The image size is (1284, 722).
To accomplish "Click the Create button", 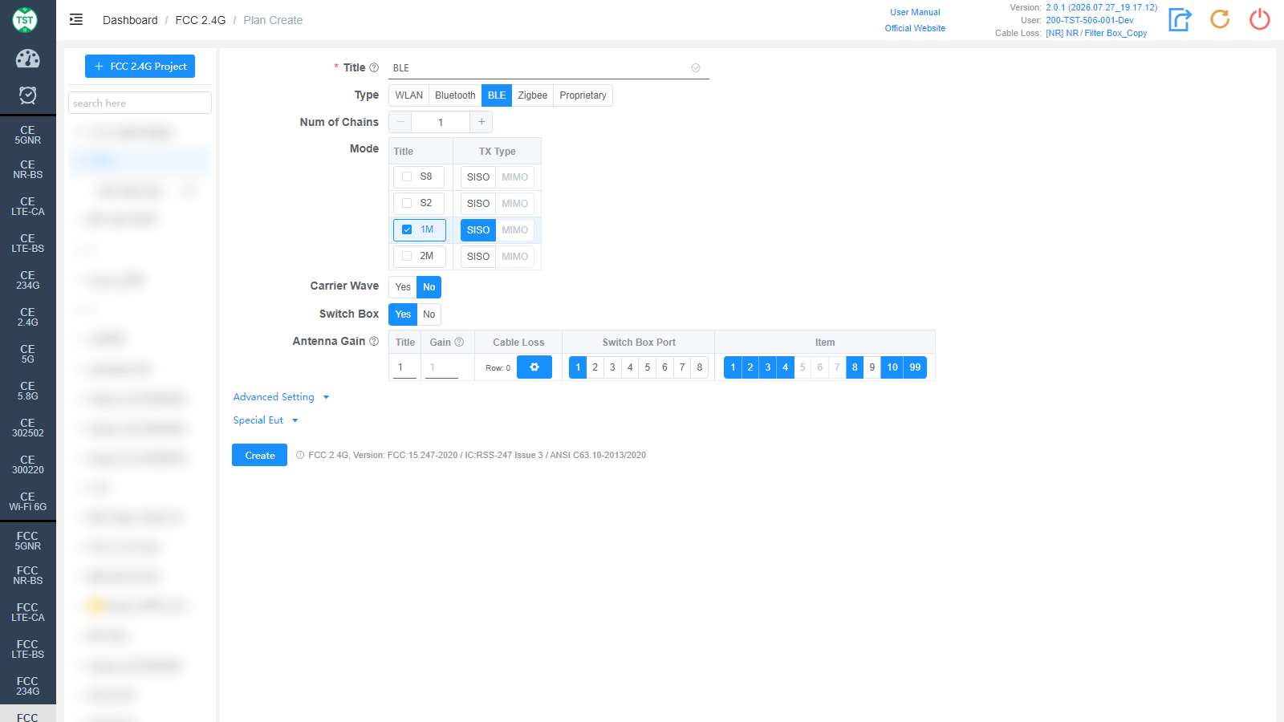I will 260,455.
